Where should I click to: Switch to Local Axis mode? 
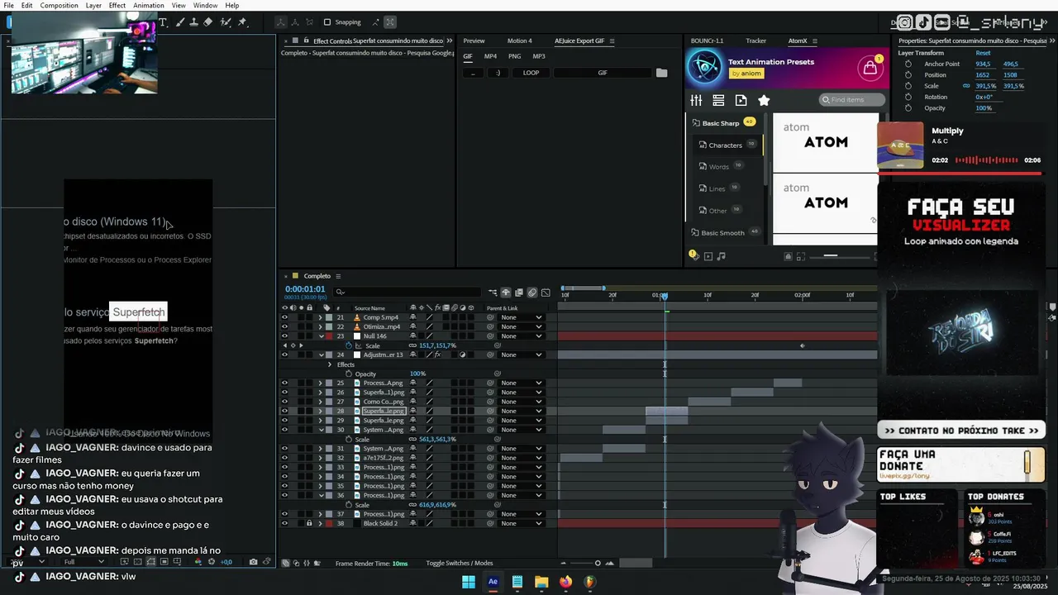[280, 22]
